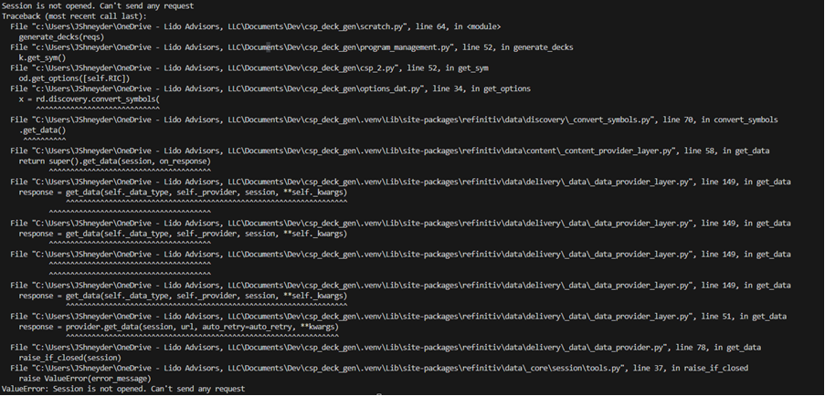Open the _content_provider_layer.py line 58 file link
The image size is (825, 396).
pos(390,151)
